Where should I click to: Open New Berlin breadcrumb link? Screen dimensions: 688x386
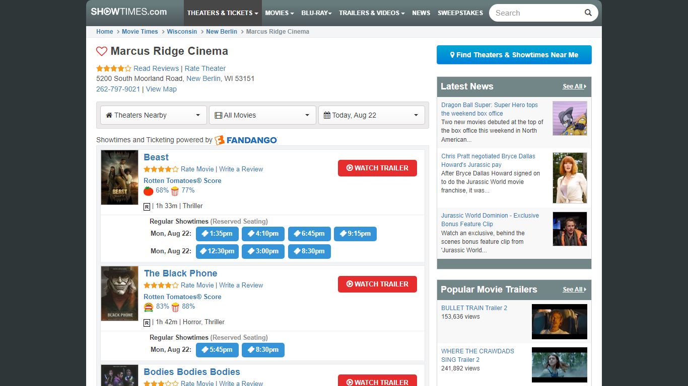tap(222, 32)
